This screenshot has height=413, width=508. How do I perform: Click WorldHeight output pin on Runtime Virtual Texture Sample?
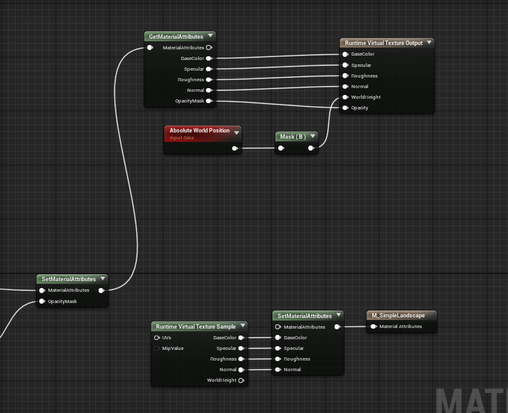coord(242,381)
